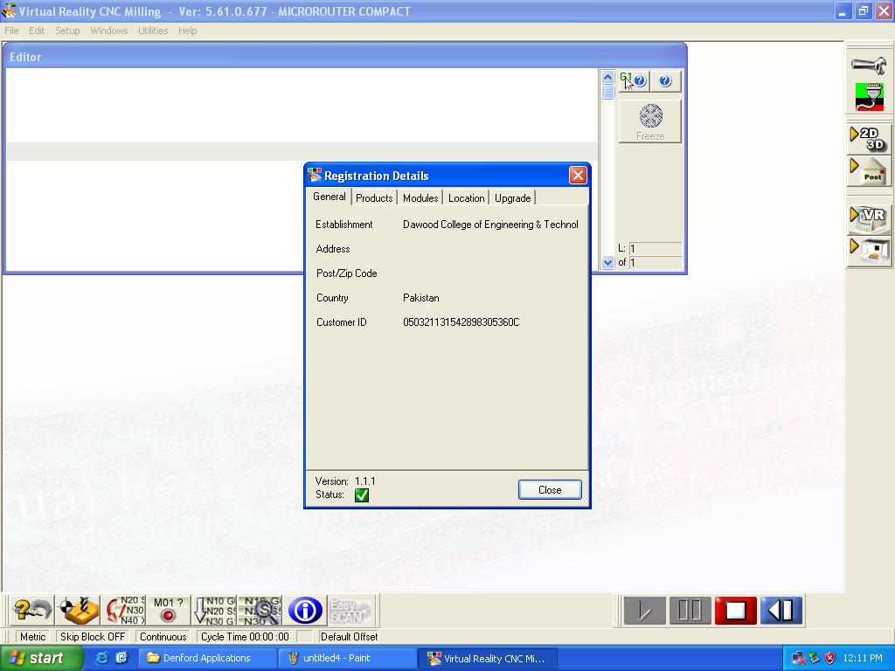Click the Editor scrollbar down arrow

pyautogui.click(x=607, y=263)
